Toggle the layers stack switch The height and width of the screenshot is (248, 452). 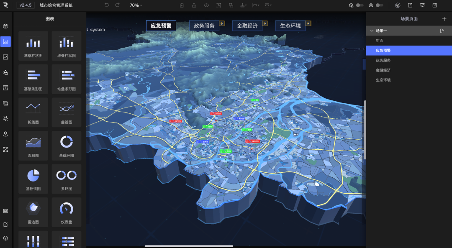[379, 5]
